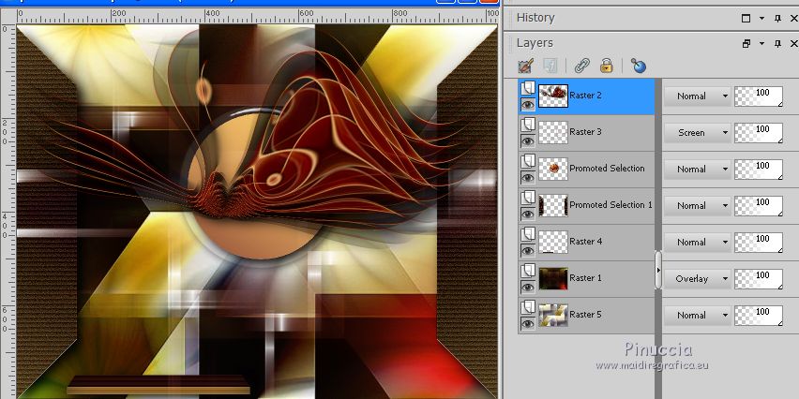Click the opacity slider of Raster 5
Image resolution: width=799 pixels, height=399 pixels.
759,316
